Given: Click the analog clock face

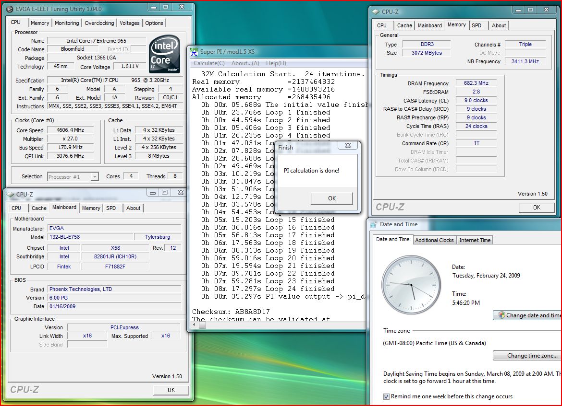Looking at the screenshot, I should 411,285.
